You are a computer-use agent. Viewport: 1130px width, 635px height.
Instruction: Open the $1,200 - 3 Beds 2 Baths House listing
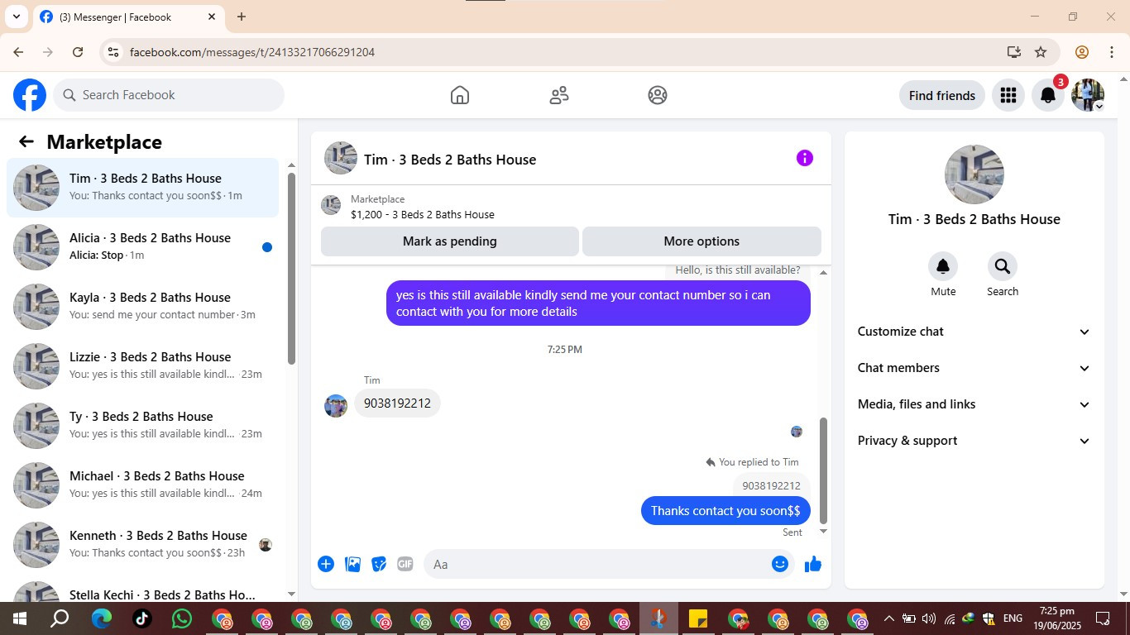(x=423, y=214)
